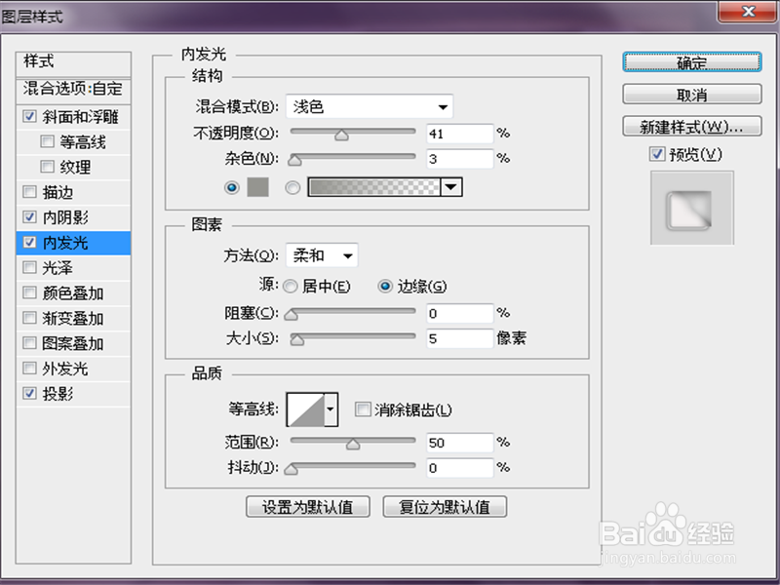Image resolution: width=780 pixels, height=585 pixels.
Task: Select the 样式 list header item
Action: coord(73,62)
